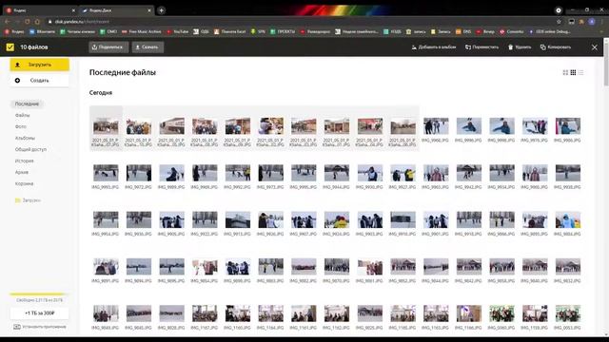Open Архив in the sidebar
The image size is (609, 342).
click(x=22, y=172)
